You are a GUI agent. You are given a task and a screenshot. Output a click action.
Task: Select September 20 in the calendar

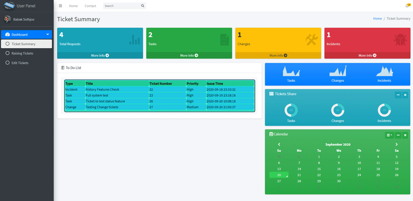coord(279,175)
